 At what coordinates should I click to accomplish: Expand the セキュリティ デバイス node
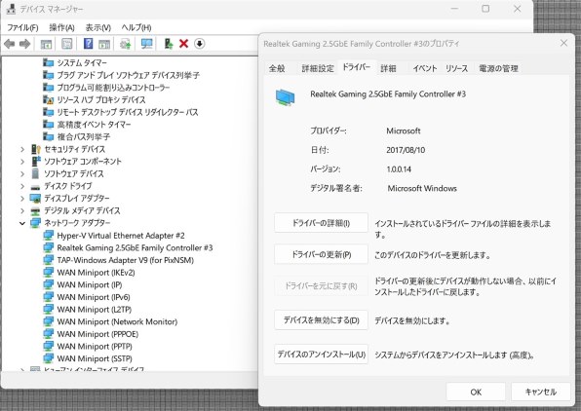tap(22, 149)
